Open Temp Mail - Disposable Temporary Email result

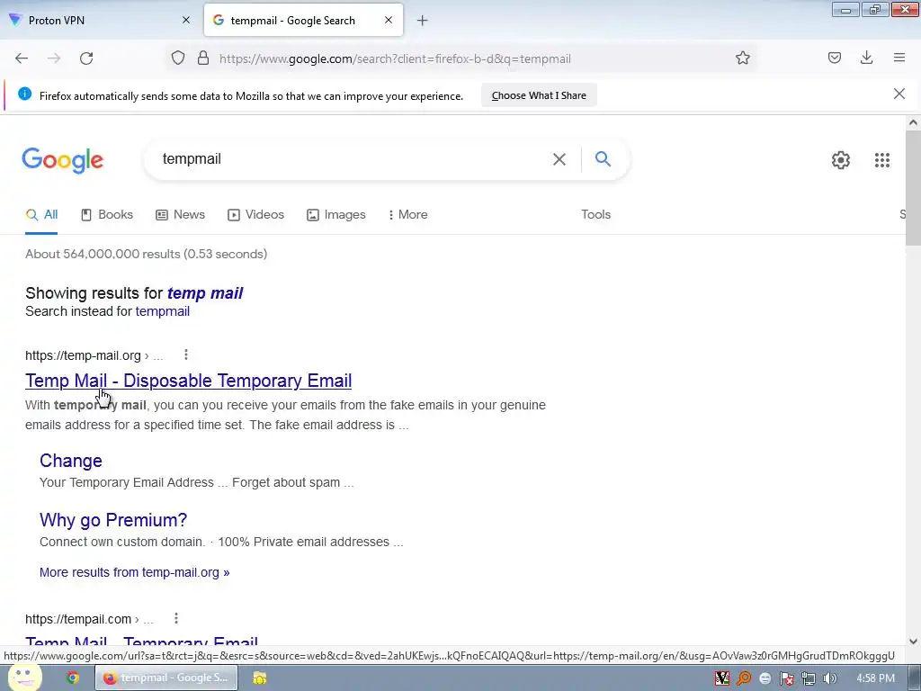[189, 381]
